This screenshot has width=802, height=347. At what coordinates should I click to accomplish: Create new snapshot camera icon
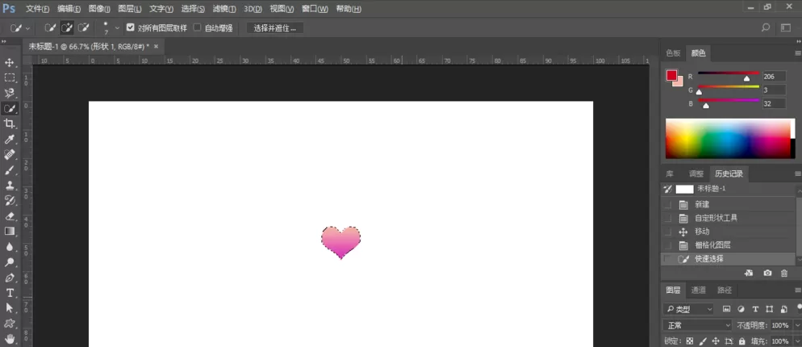pyautogui.click(x=767, y=273)
